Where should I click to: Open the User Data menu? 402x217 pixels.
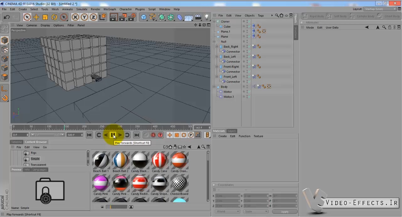pos(332,28)
